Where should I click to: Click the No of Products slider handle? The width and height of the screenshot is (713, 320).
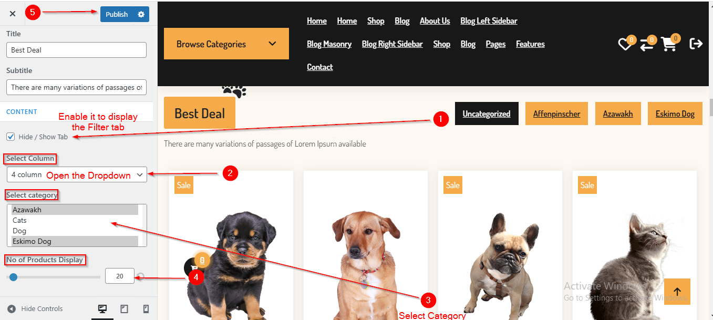13,277
